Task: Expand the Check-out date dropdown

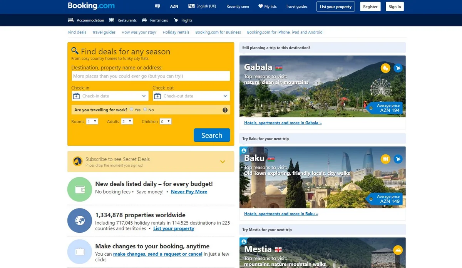Action: tap(225, 96)
